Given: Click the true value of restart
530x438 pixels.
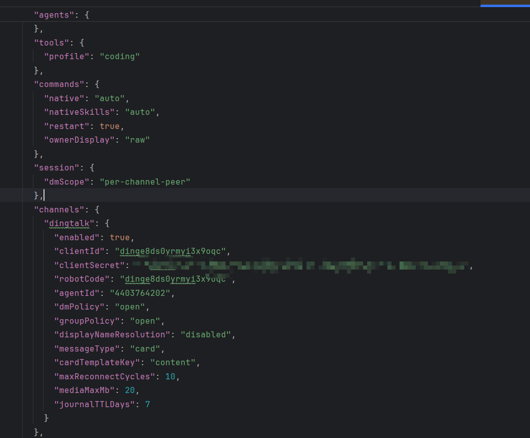Looking at the screenshot, I should pyautogui.click(x=110, y=126).
